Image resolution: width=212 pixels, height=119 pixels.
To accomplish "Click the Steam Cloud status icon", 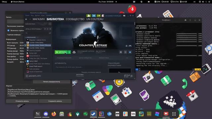I will point(74,52).
